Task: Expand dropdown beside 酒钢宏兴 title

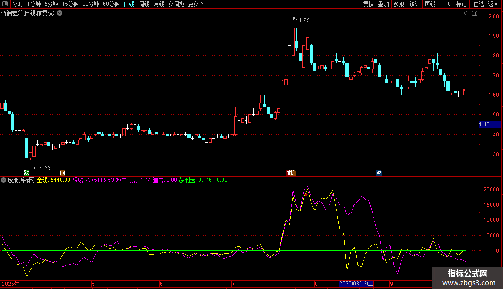Action: point(60,13)
